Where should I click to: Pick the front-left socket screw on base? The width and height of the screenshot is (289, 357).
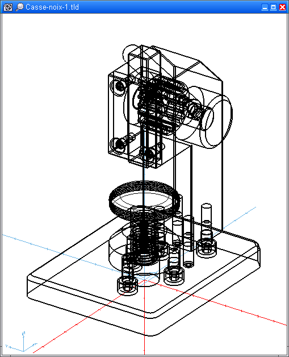click(x=128, y=286)
